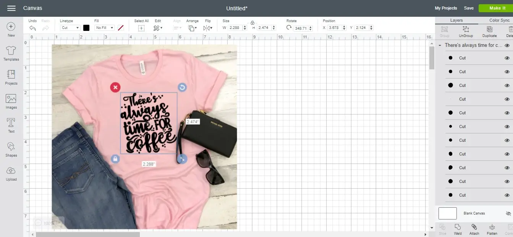
Task: Click the lock handle on selection
Action: pos(115,159)
